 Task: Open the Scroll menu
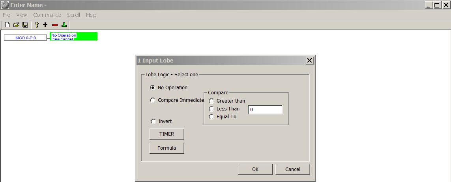[73, 15]
